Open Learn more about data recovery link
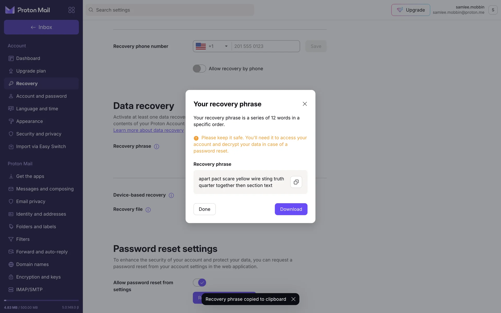The width and height of the screenshot is (501, 313). 148,130
